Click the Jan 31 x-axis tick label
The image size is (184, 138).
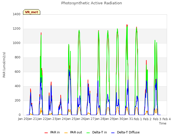point(128,119)
